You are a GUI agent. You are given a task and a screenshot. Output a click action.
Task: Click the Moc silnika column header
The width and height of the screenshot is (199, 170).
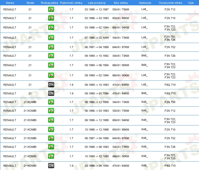tap(121, 3)
